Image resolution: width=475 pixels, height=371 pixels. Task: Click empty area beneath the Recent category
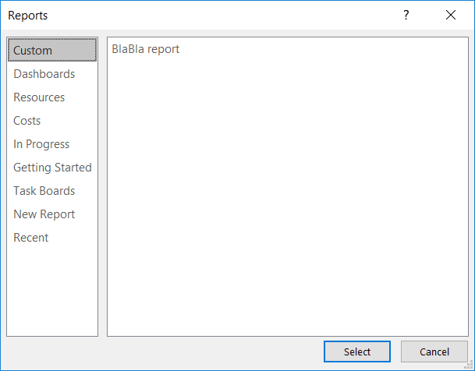click(52, 292)
